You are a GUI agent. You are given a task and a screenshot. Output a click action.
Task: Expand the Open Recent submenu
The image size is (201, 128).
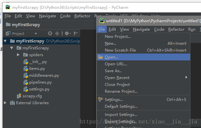(x=143, y=78)
